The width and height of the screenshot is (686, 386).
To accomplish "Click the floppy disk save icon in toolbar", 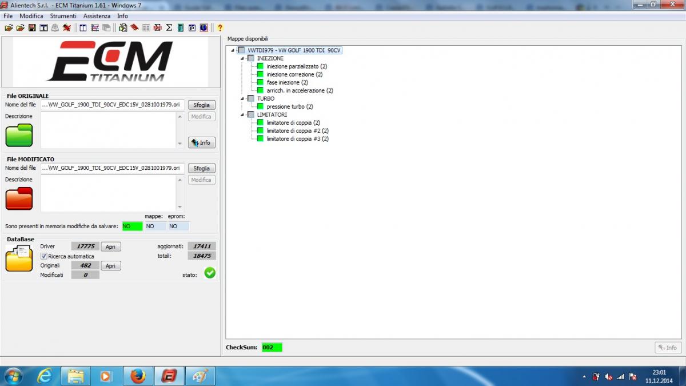I will 32,27.
